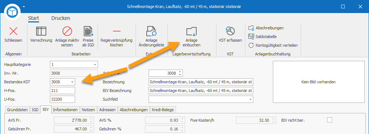Switch to the Drucken ribbon tab
The height and width of the screenshot is (134, 369).
[x=61, y=18]
